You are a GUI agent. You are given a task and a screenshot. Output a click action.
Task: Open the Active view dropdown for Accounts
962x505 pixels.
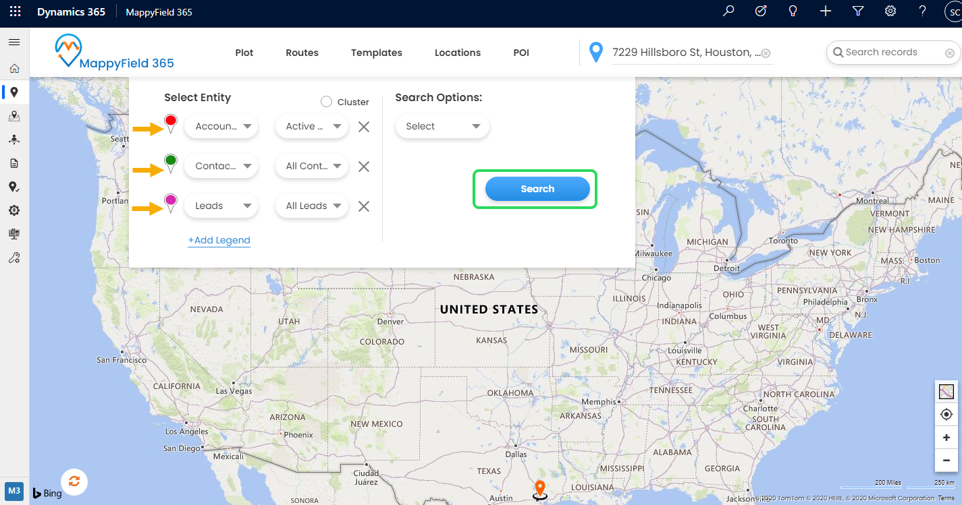[312, 126]
